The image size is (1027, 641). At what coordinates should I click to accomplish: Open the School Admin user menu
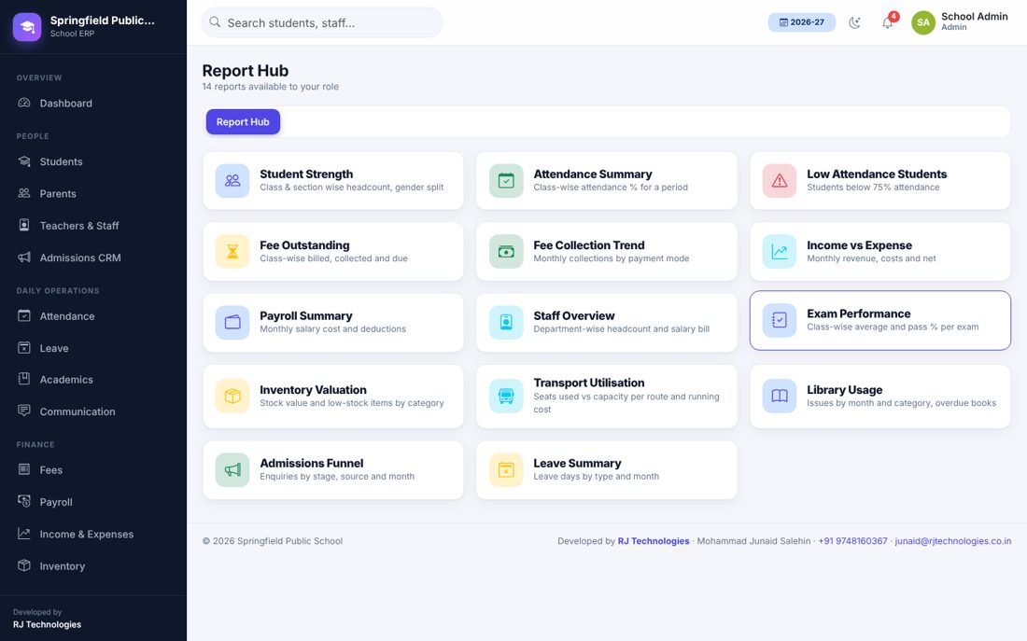tap(960, 21)
